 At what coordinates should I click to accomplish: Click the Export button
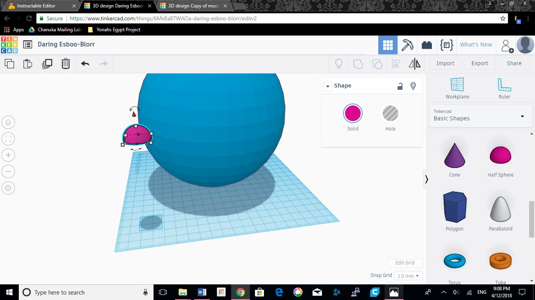(x=480, y=64)
